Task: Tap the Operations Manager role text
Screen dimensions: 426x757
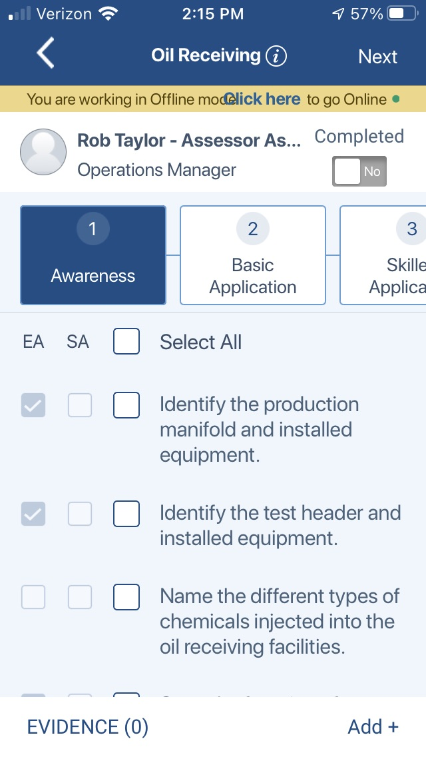Action: point(157,170)
